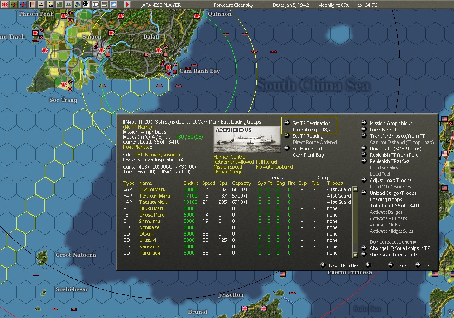Toggle No Auto-Disband setting
The image size is (454, 318).
275,167
